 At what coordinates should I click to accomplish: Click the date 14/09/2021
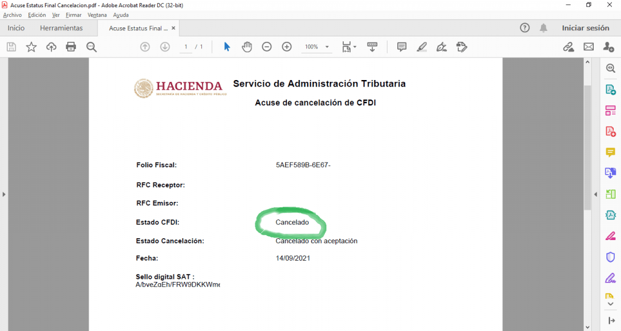point(293,258)
